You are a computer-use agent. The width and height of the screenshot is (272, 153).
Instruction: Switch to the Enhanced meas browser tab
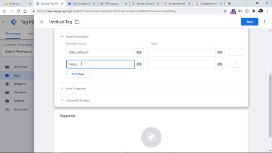pyautogui.click(x=177, y=3)
